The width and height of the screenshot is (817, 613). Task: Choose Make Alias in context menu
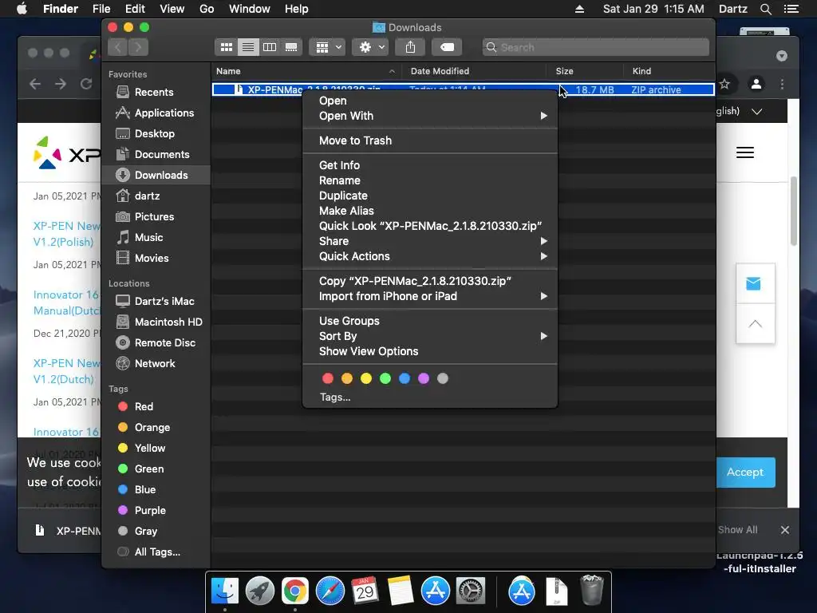[x=430, y=211]
